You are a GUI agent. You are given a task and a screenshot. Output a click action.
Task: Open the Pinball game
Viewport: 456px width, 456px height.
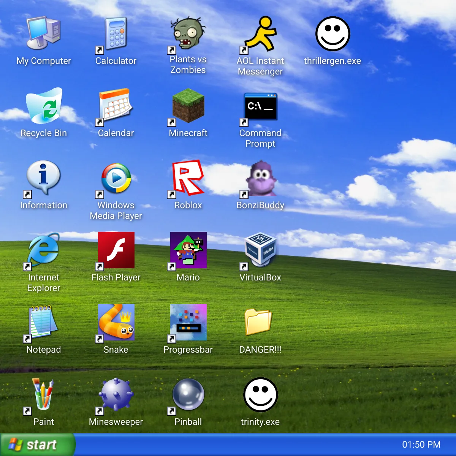coord(188,395)
